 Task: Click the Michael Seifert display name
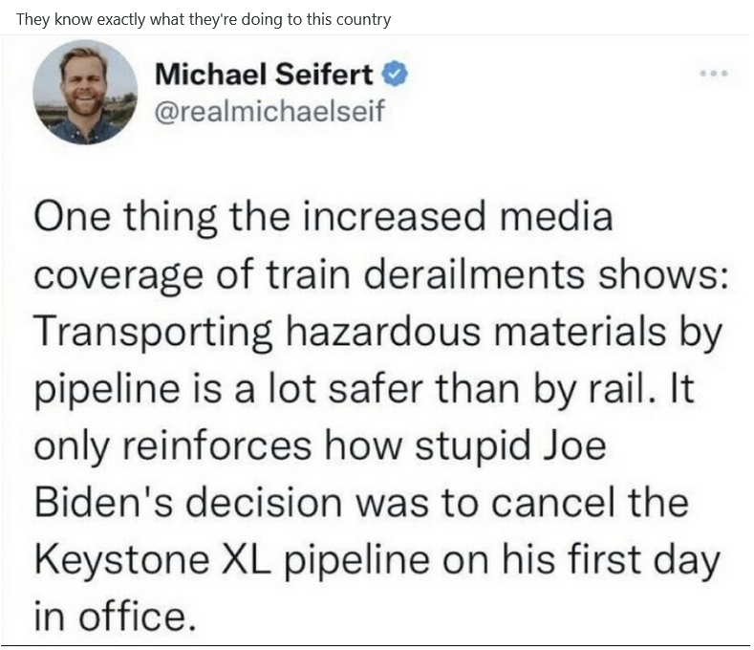coord(266,74)
